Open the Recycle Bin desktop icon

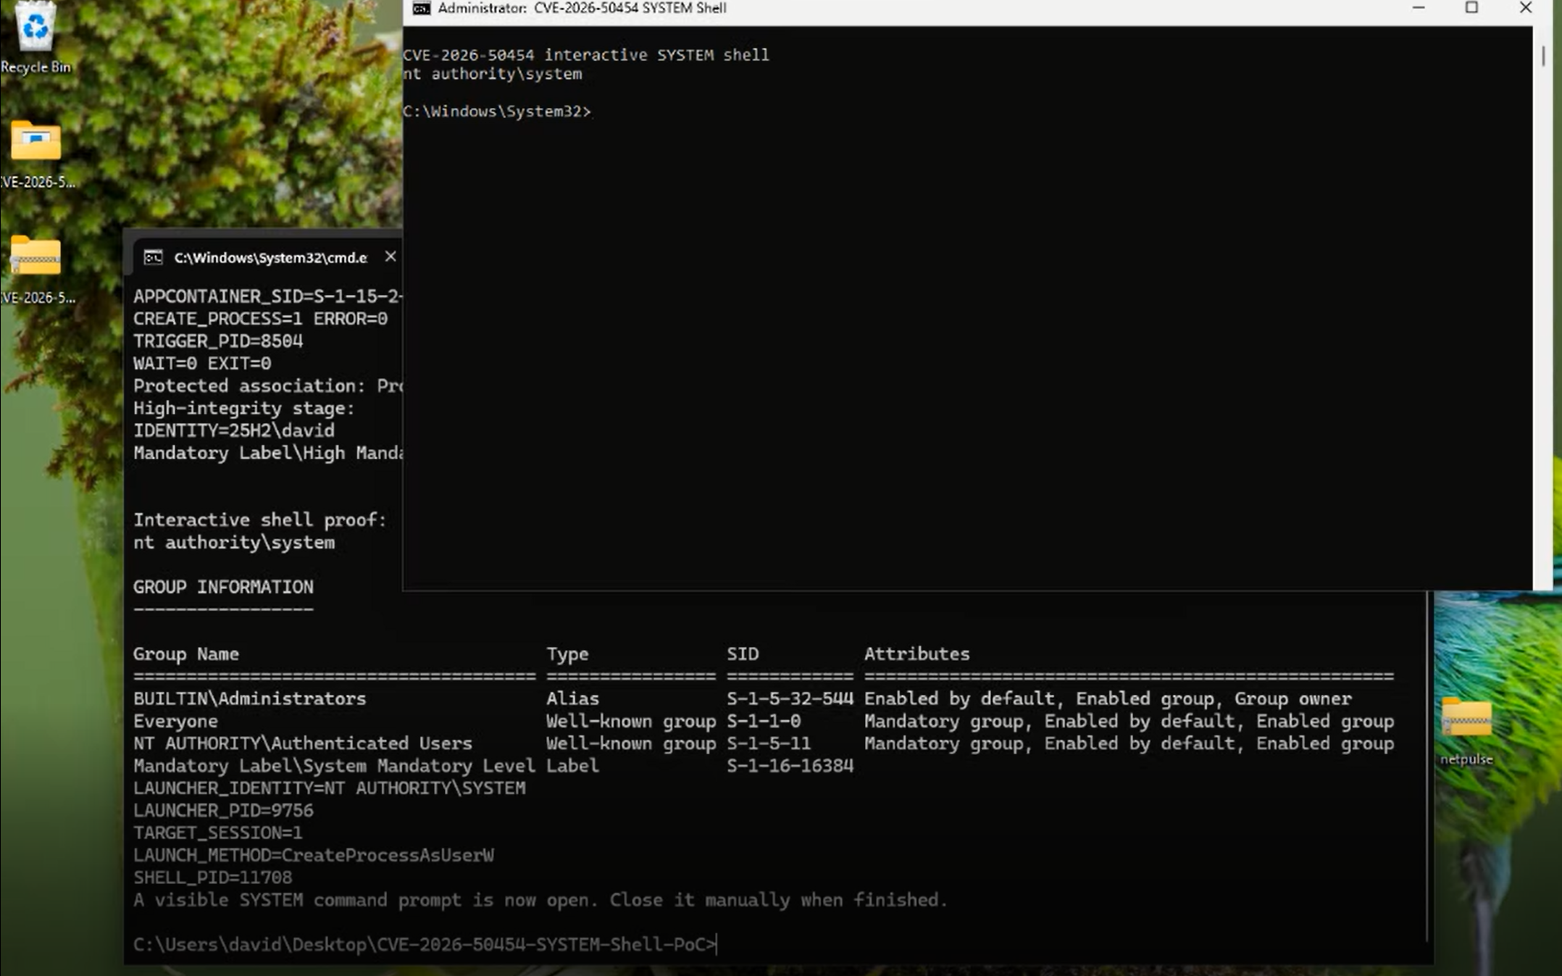[x=35, y=36]
